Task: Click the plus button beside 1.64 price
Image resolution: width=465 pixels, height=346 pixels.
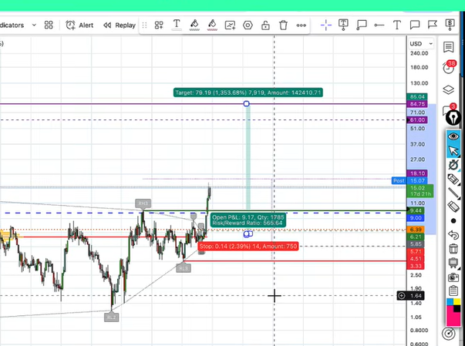Action: tap(402, 296)
